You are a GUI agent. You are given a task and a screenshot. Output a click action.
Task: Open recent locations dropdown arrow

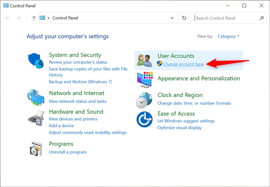tap(27, 18)
